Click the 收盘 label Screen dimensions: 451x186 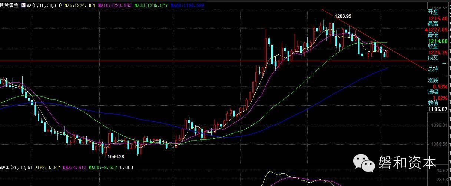tap(433, 46)
